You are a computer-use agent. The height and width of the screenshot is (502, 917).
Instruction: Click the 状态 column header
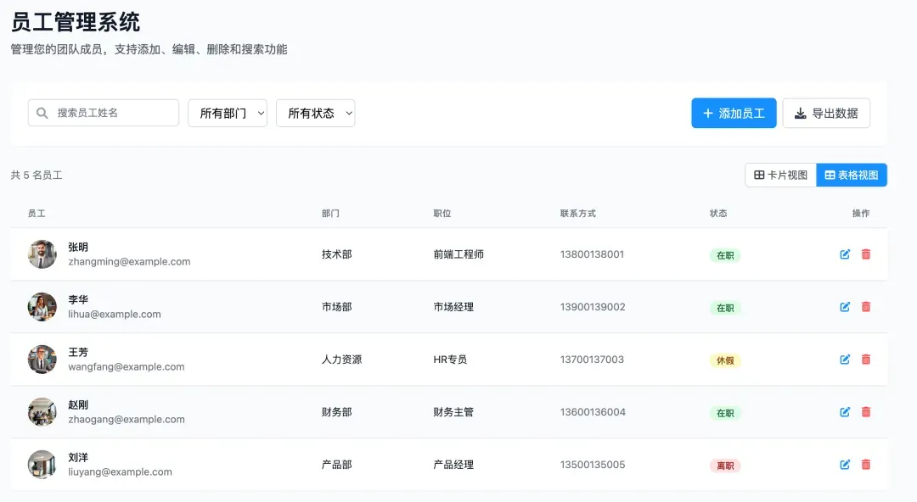718,214
